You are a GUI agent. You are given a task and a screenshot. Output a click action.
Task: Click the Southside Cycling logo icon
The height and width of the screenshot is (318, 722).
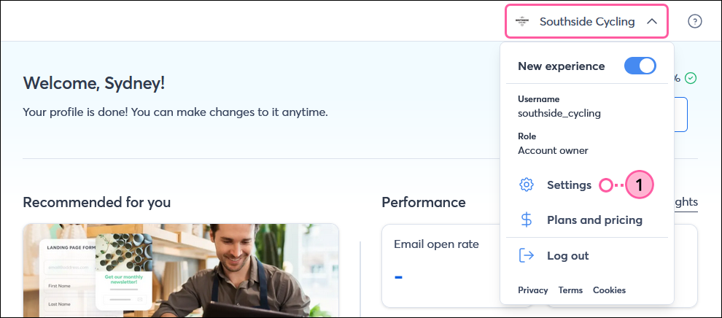[521, 21]
